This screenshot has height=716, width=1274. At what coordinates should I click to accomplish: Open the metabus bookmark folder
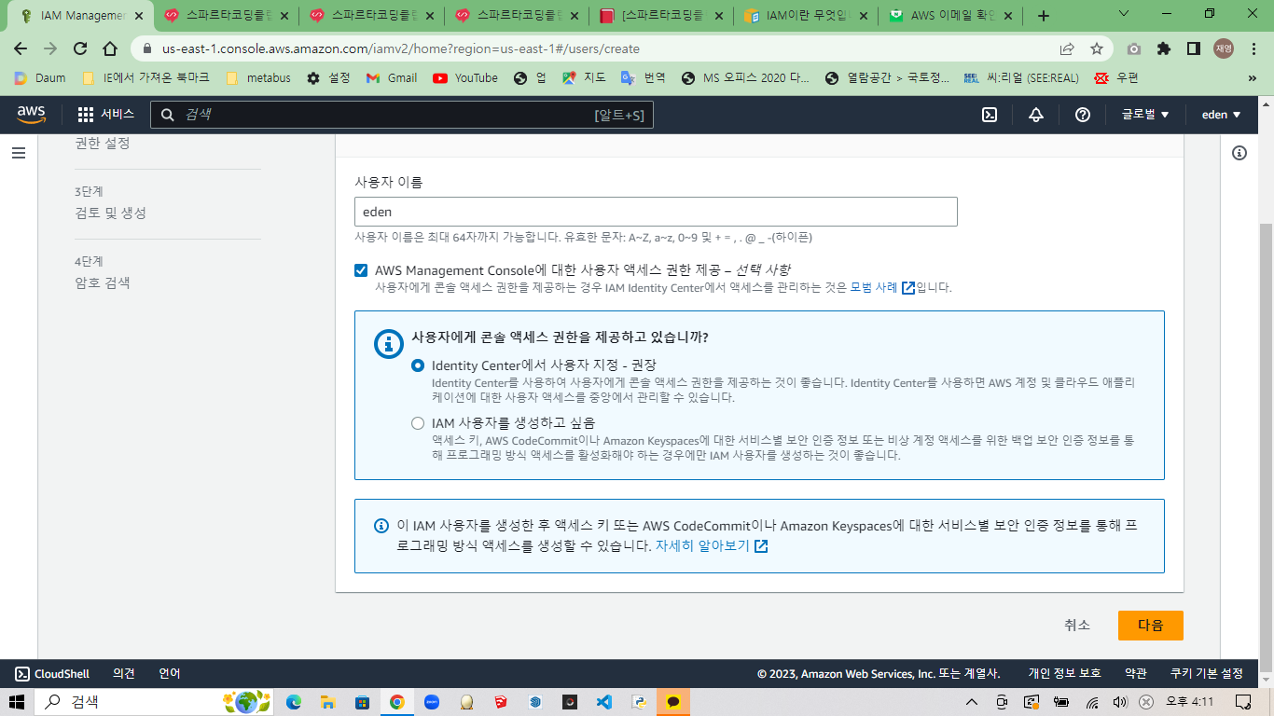click(x=258, y=78)
